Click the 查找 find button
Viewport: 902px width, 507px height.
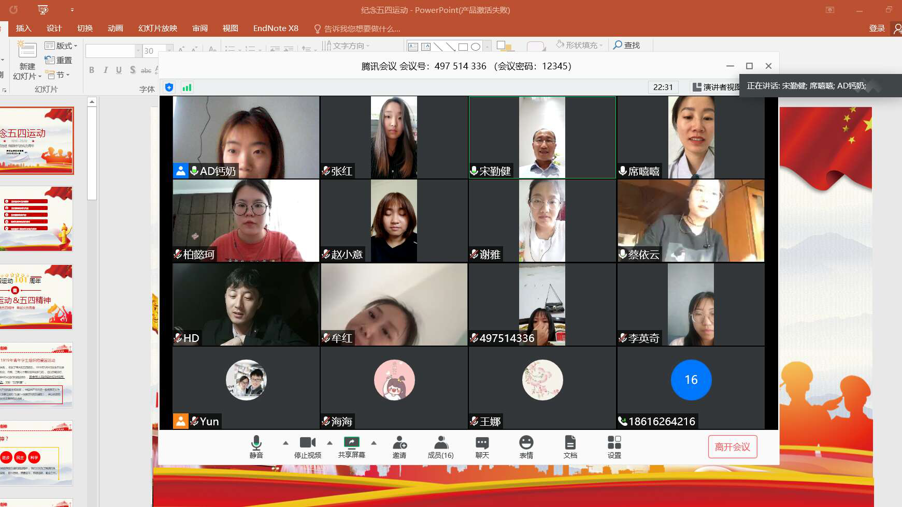pos(626,46)
